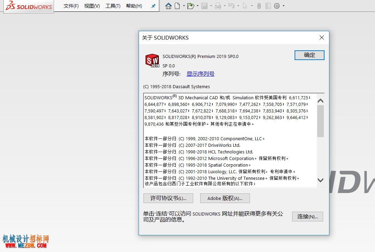375x252 pixels.
Task: Click the 确定 button
Action: point(309,55)
